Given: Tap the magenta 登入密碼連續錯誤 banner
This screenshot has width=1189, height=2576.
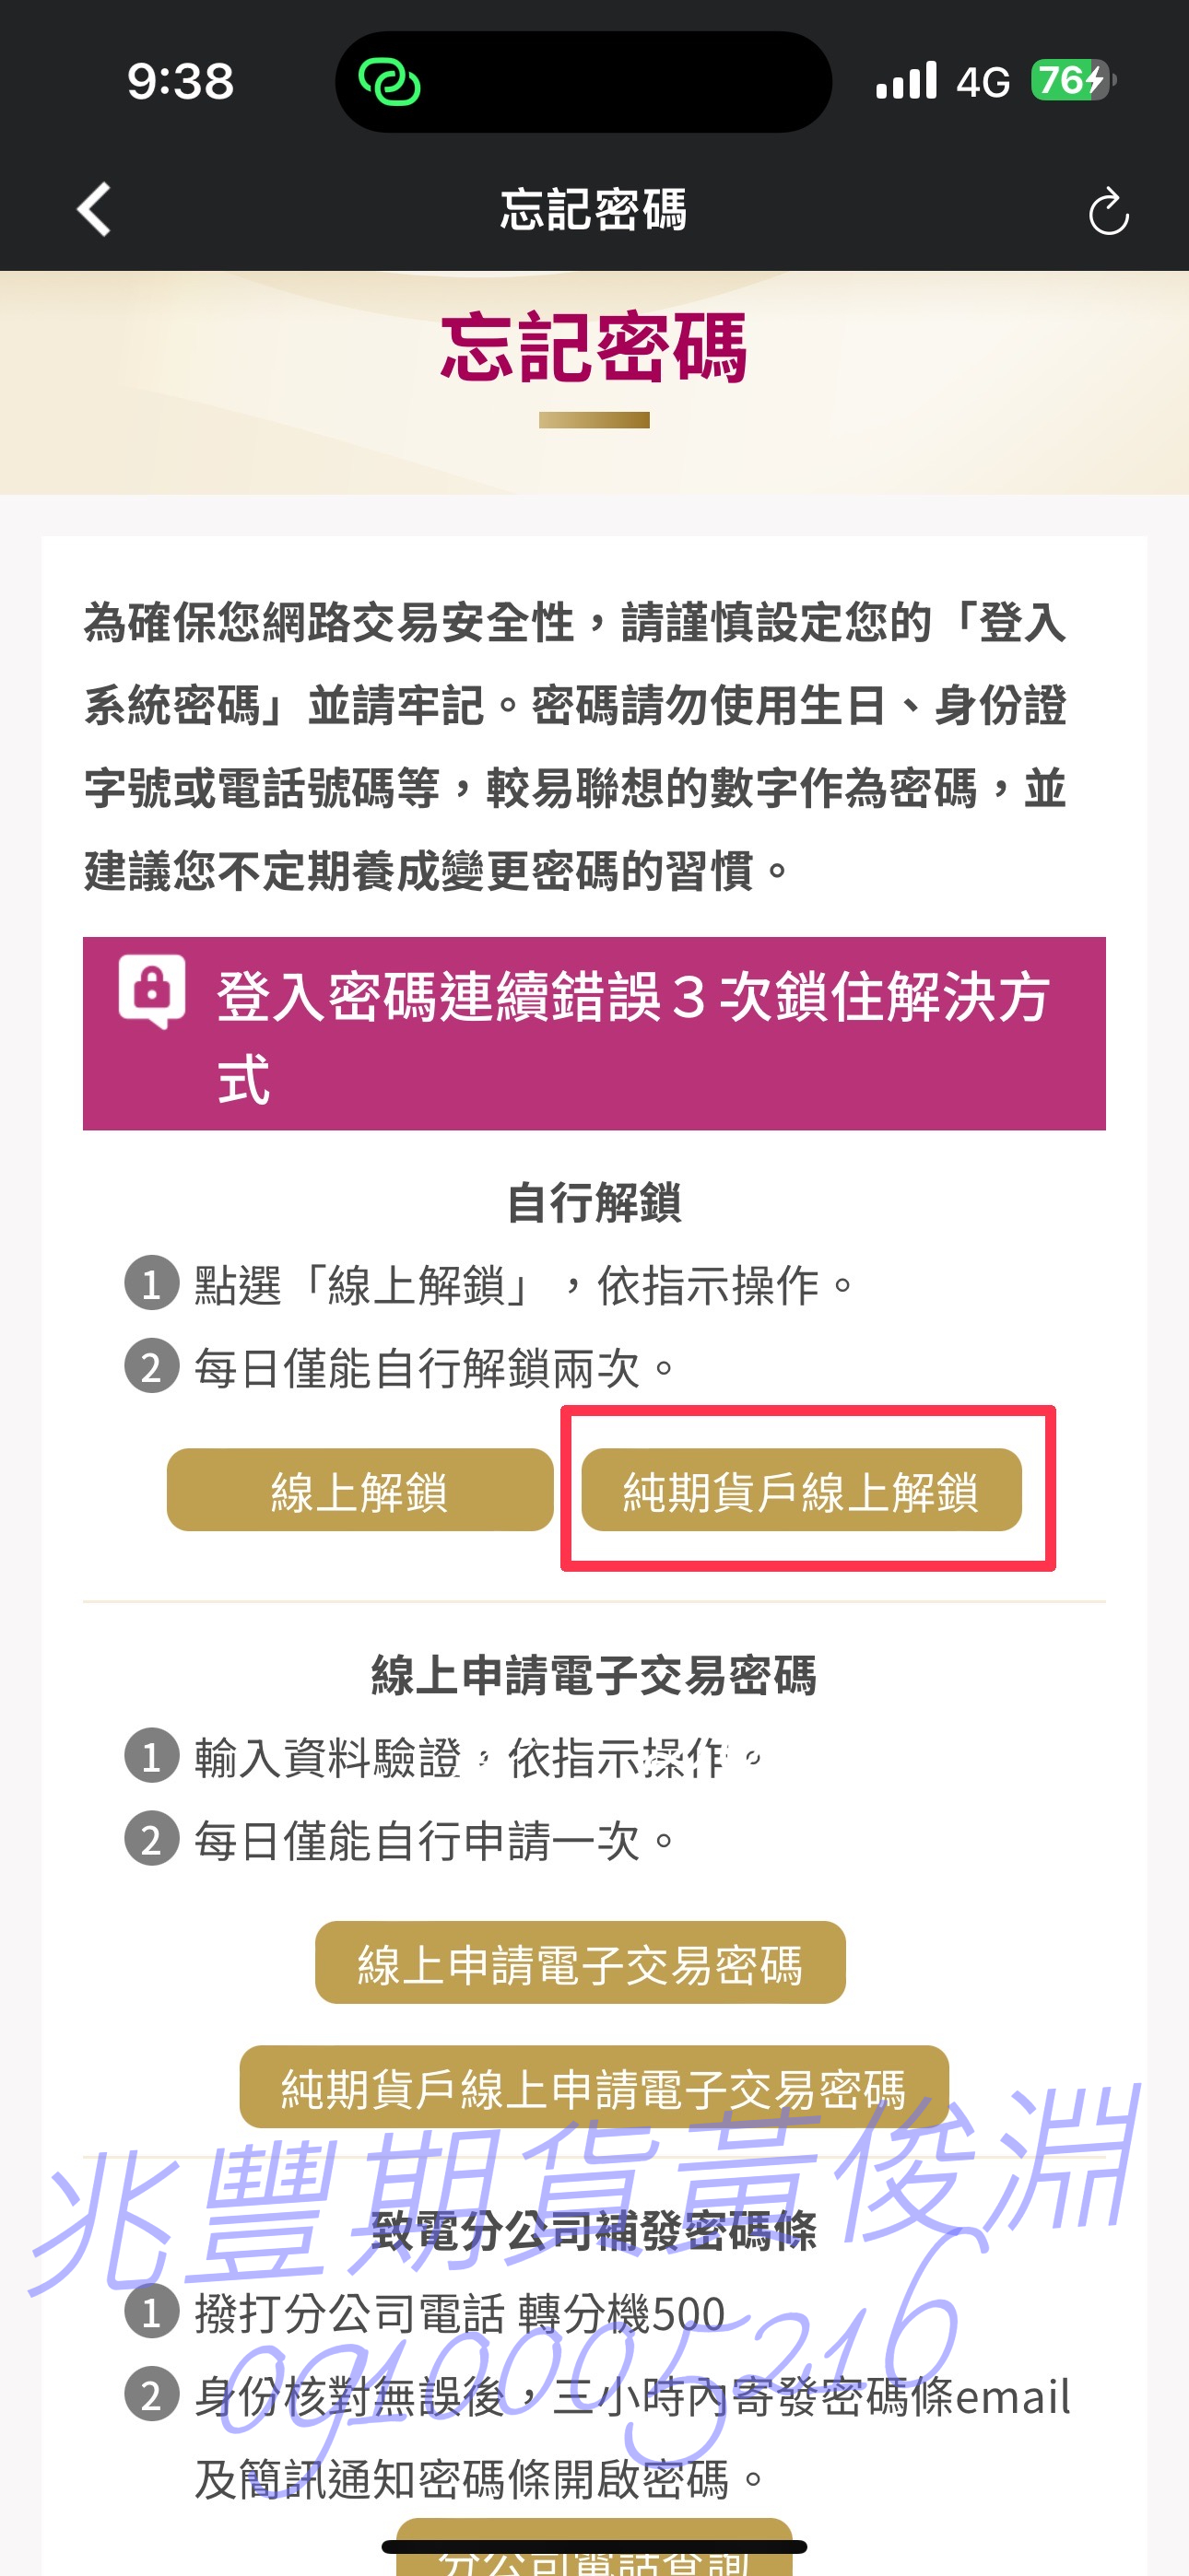Looking at the screenshot, I should click(594, 1033).
